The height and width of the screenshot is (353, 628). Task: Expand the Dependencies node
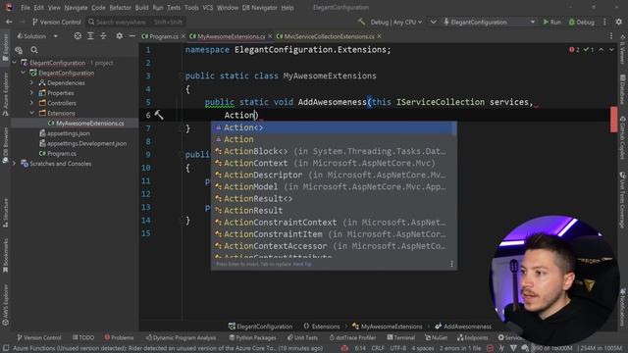coord(32,82)
